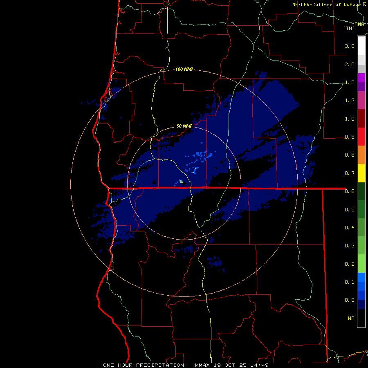Click the 0.0 legend value

[350, 300]
